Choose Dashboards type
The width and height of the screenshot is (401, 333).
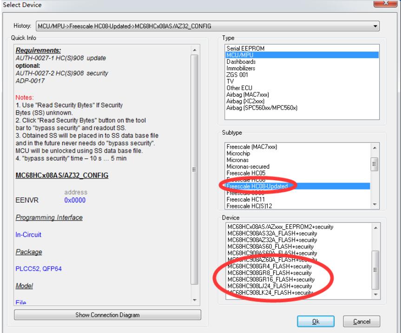click(302, 62)
